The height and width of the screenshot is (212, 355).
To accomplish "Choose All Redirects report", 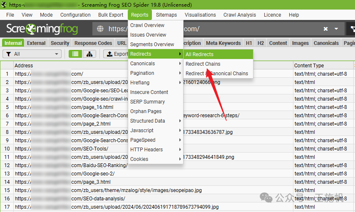I will 218,54.
